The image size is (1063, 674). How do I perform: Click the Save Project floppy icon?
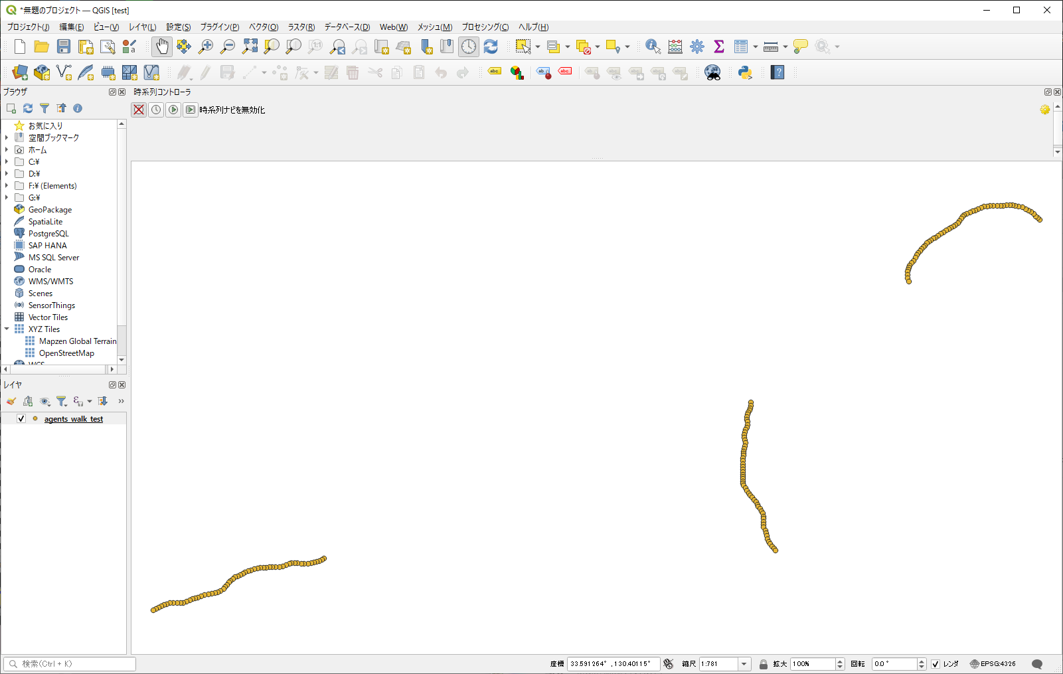point(64,46)
